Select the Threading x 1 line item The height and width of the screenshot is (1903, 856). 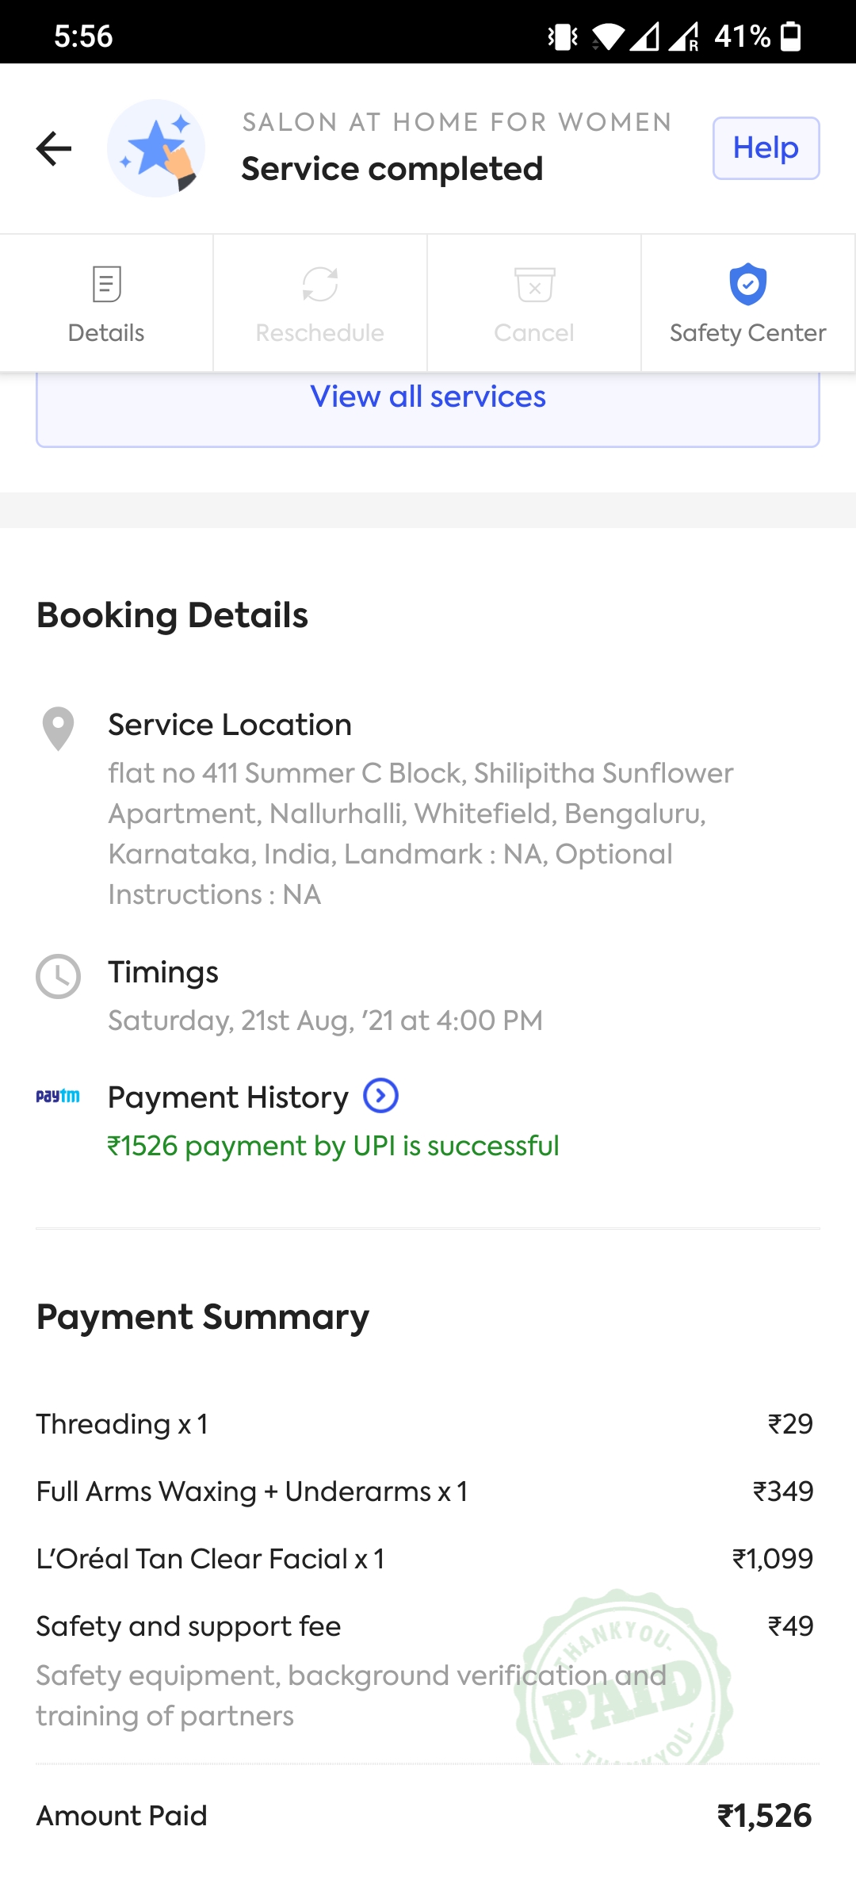[122, 1424]
